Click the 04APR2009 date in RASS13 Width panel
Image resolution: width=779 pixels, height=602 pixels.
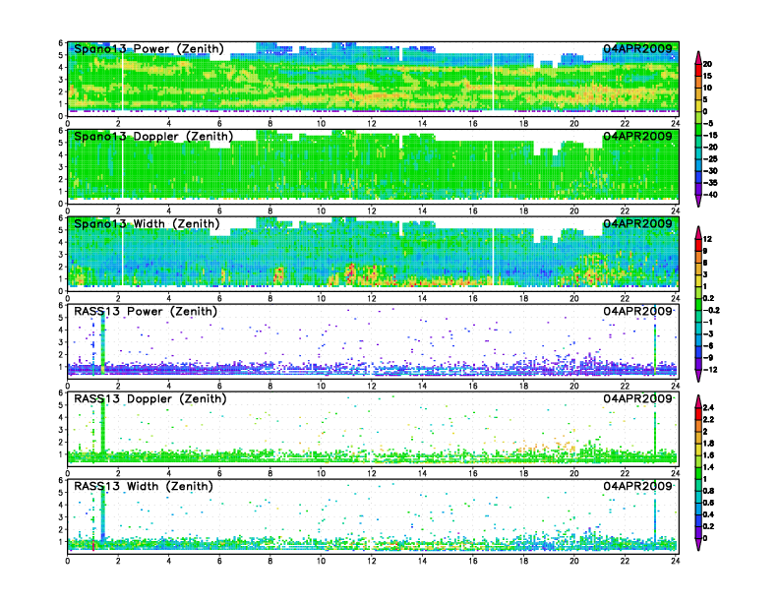tap(637, 486)
